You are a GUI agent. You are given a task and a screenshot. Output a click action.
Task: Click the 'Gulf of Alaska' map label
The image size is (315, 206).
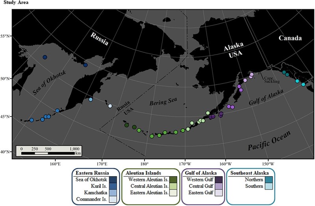[x=266, y=97]
